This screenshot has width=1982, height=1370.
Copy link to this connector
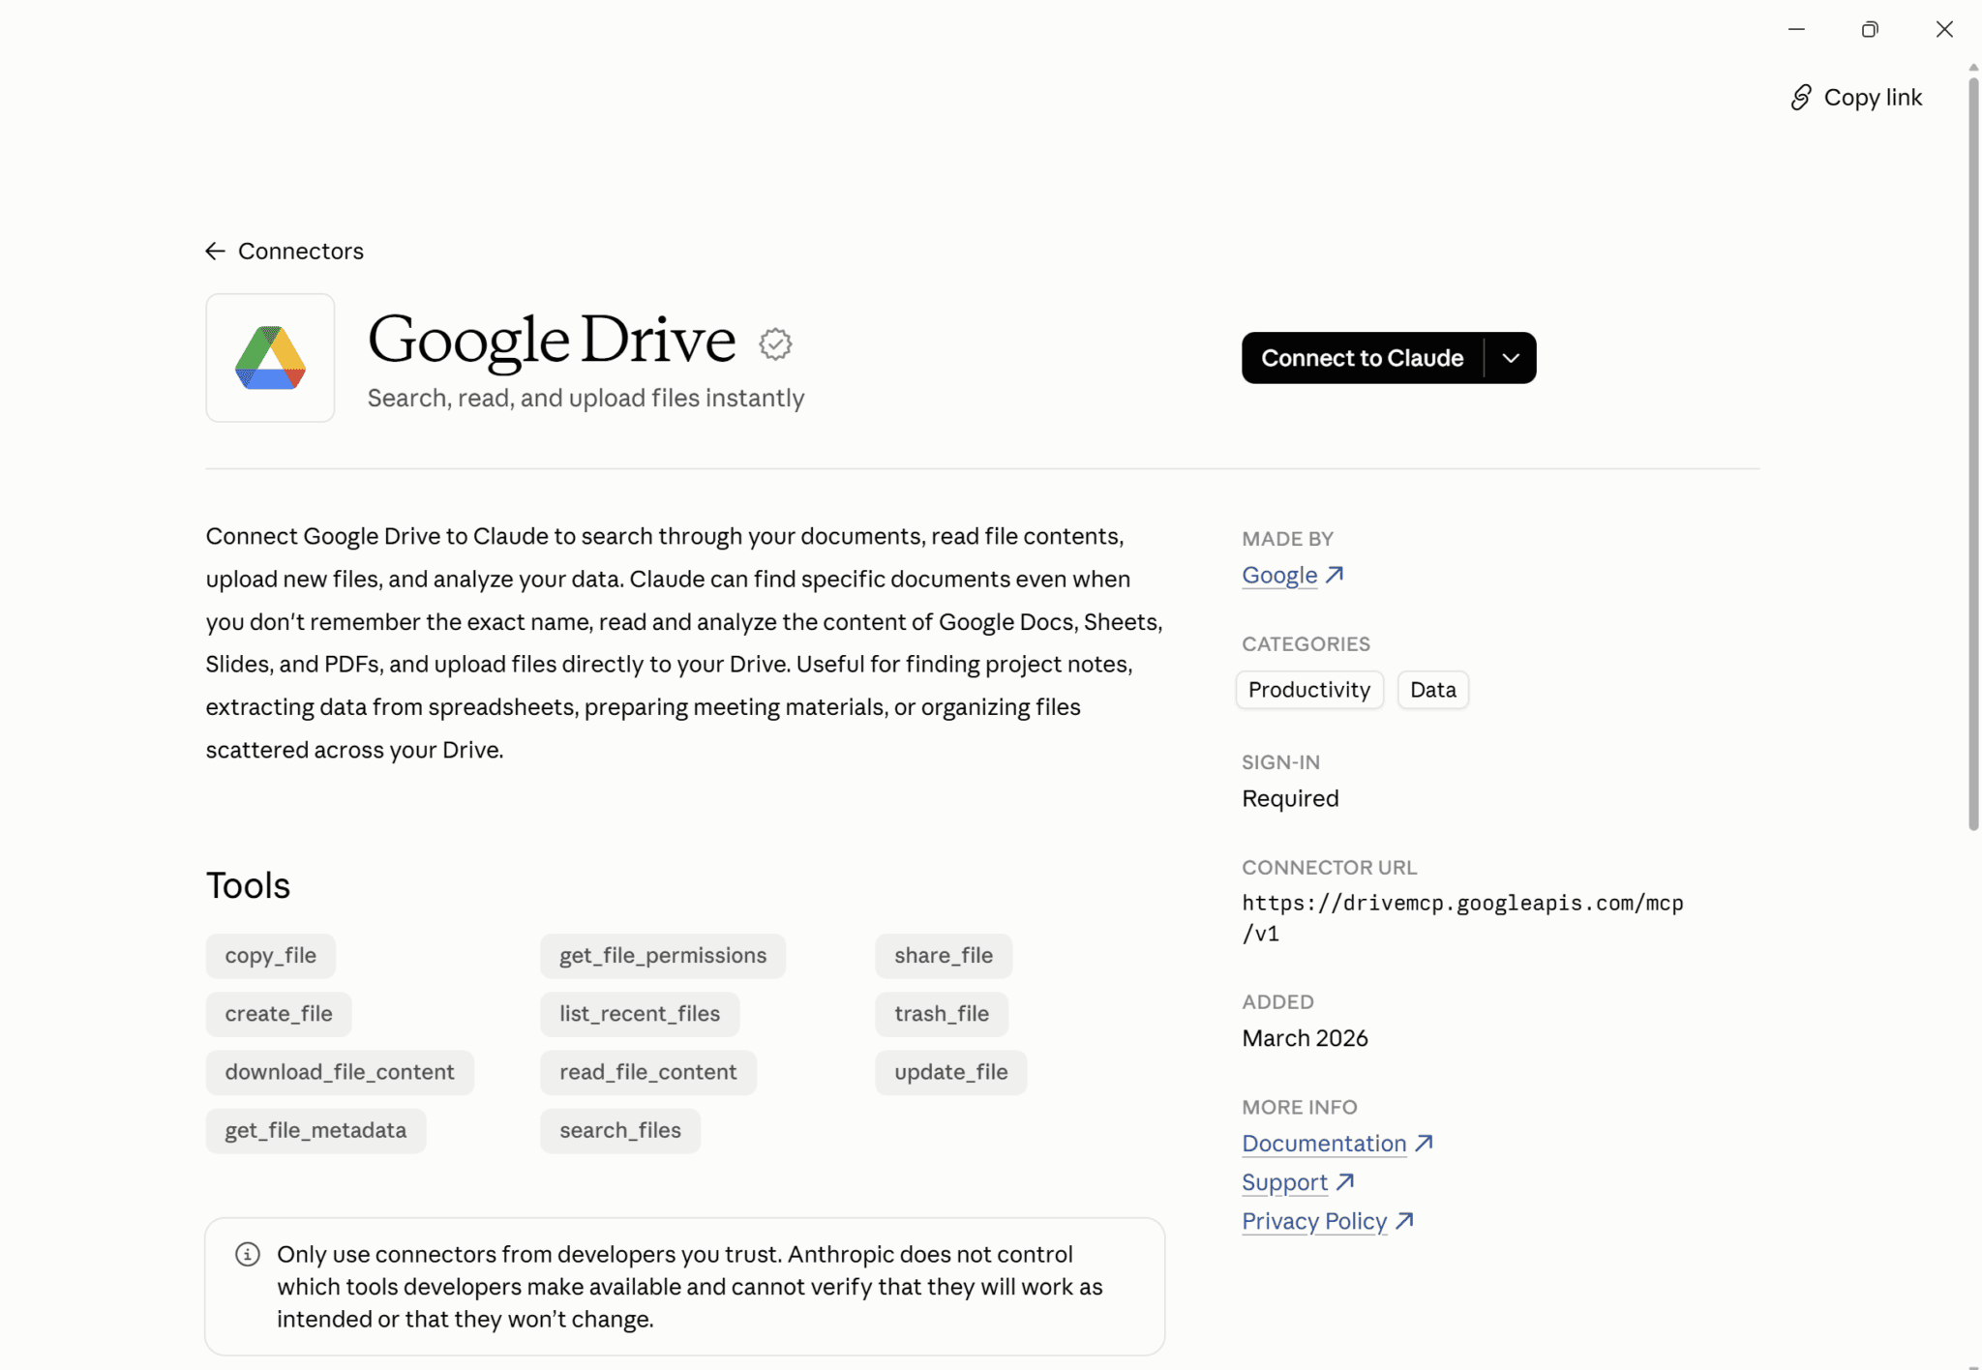coord(1856,98)
